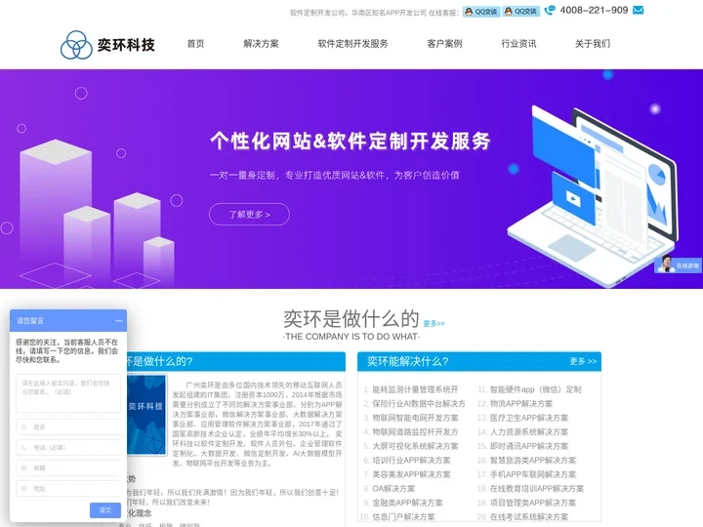Focus the 邮箱 input field

68,467
